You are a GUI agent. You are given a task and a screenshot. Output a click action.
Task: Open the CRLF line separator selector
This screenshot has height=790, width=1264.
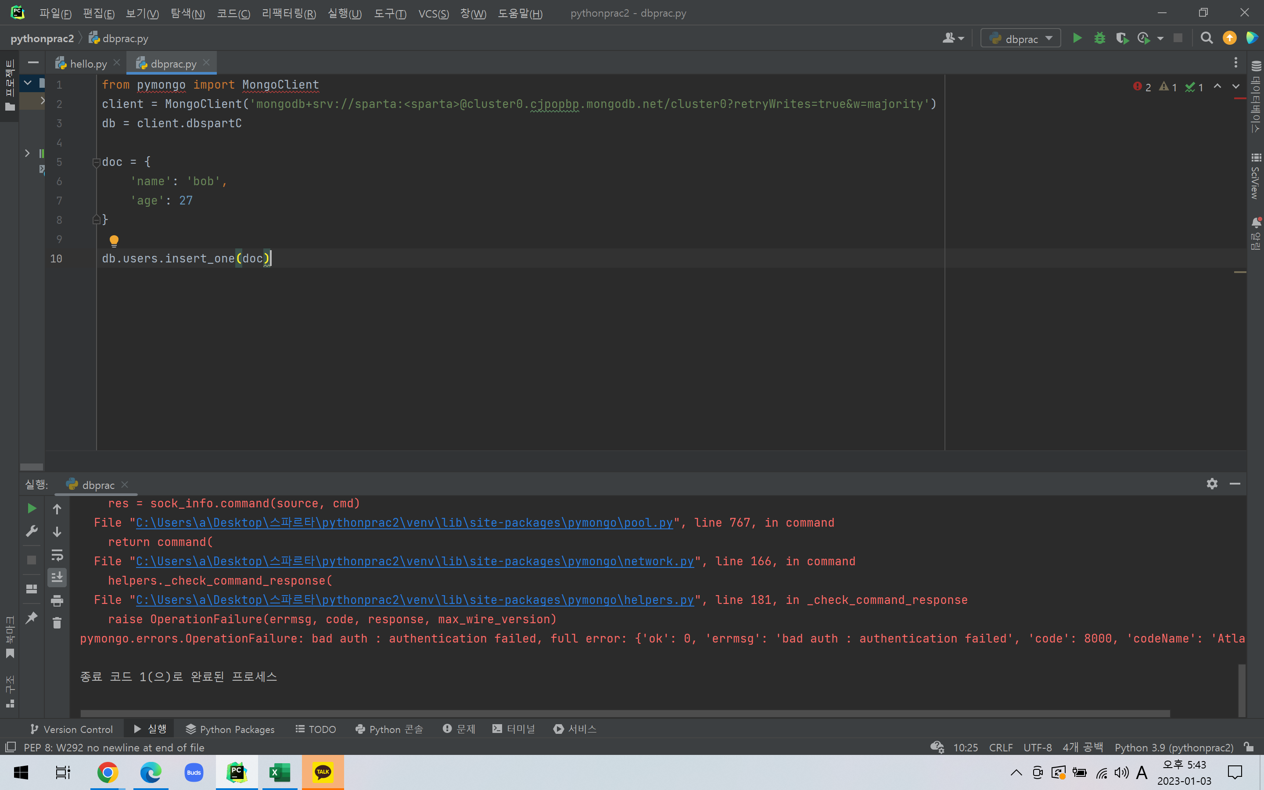click(x=1000, y=748)
